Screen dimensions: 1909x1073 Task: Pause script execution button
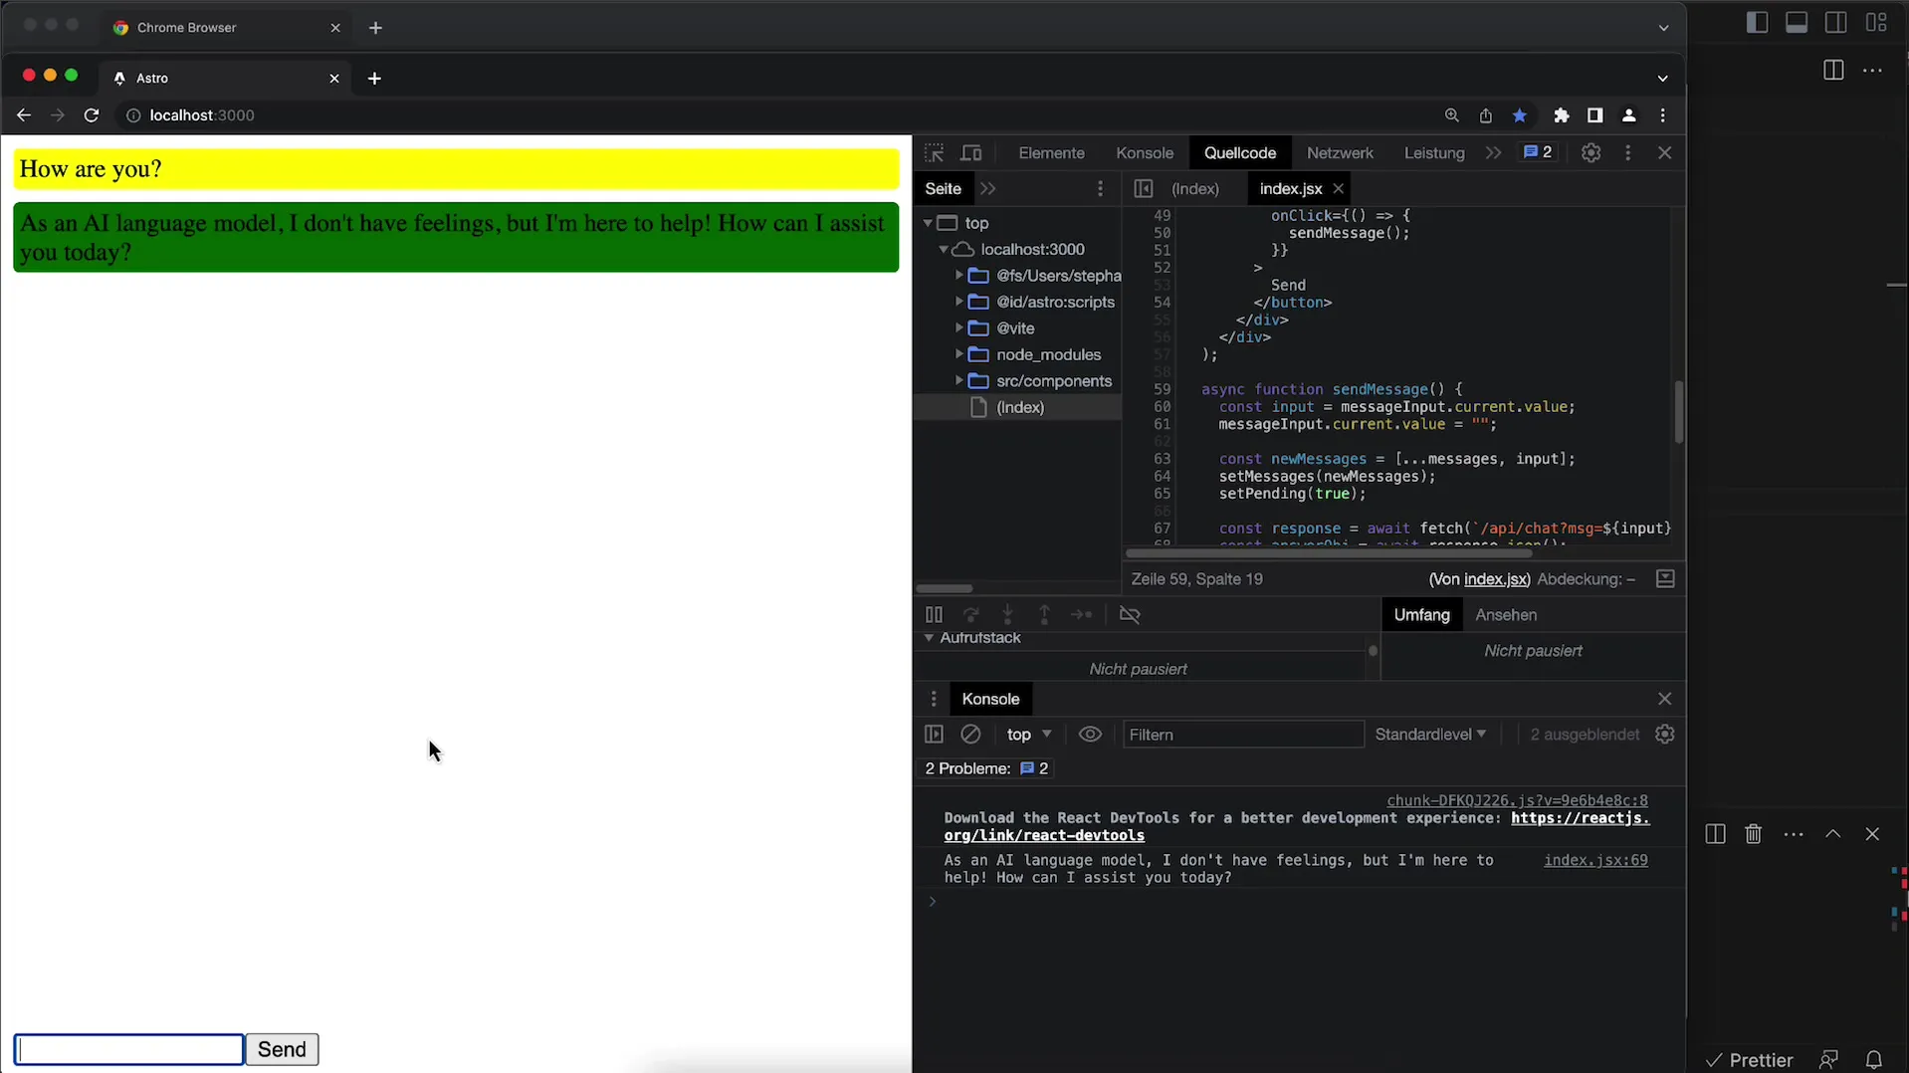[x=934, y=615]
